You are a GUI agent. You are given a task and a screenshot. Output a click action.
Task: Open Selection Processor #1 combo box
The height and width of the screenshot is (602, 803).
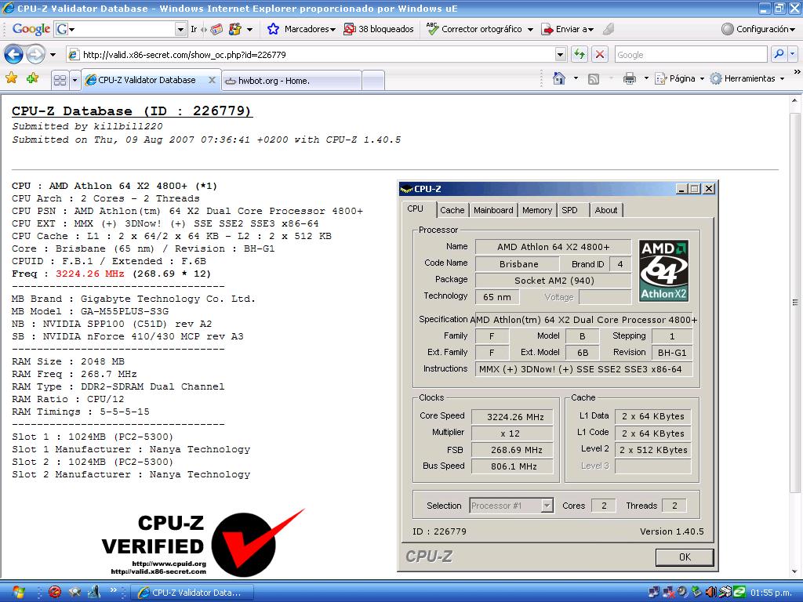[x=511, y=506]
